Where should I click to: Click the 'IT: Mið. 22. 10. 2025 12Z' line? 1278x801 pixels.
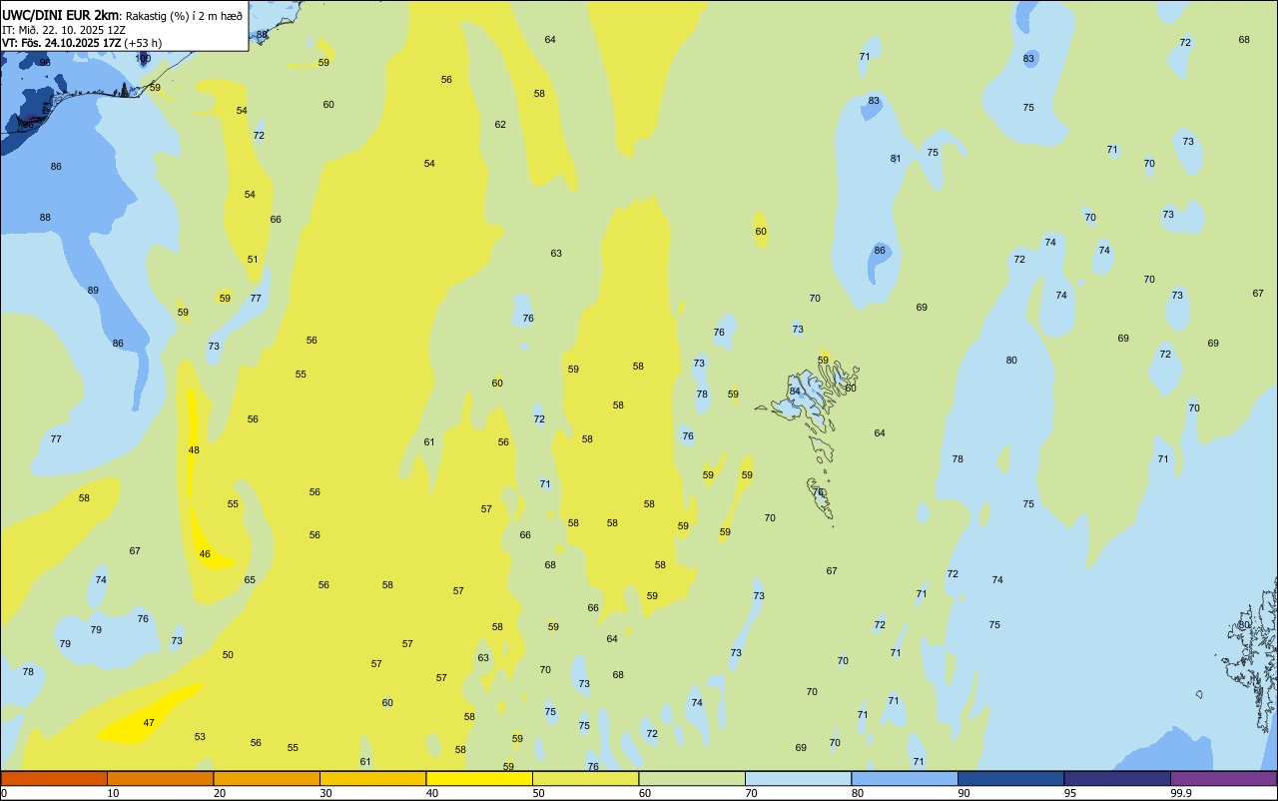click(64, 30)
